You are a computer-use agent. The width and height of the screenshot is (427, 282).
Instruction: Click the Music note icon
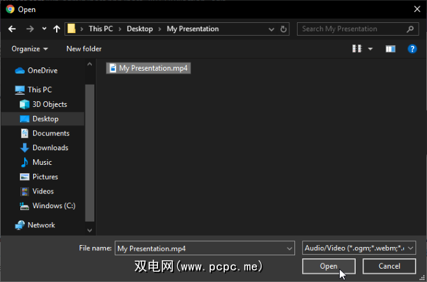[x=24, y=162]
